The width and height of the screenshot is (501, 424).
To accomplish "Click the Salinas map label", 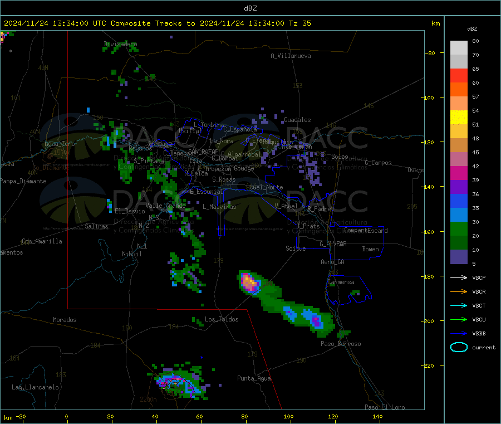I will click(x=96, y=226).
